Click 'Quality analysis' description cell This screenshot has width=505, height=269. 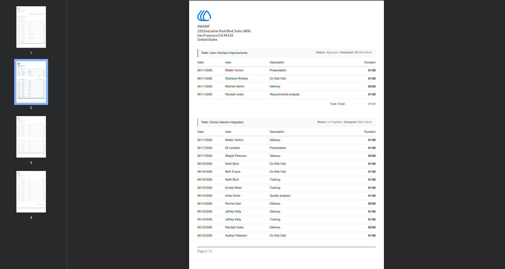[280, 196]
